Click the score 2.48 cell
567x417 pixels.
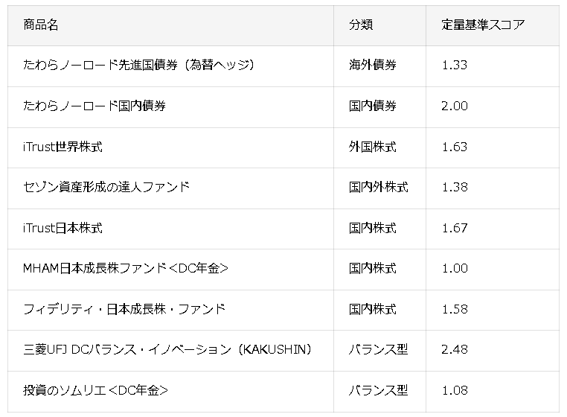click(455, 349)
